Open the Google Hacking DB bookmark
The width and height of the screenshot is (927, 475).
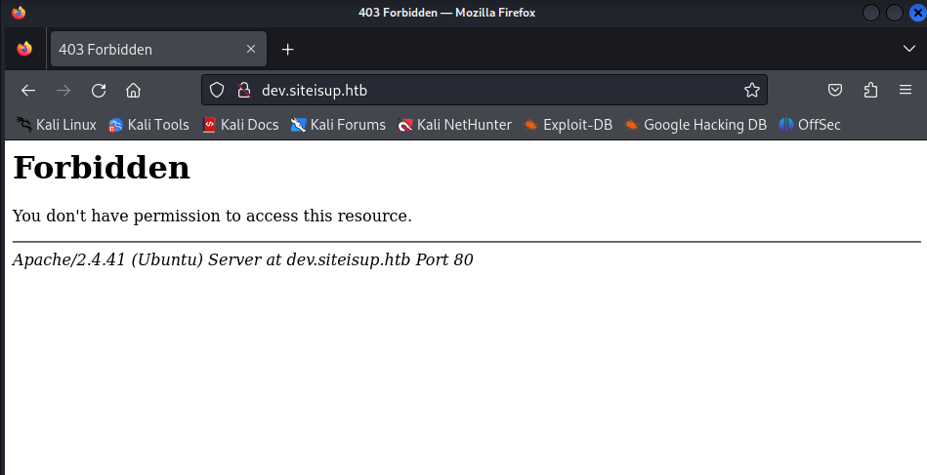695,125
